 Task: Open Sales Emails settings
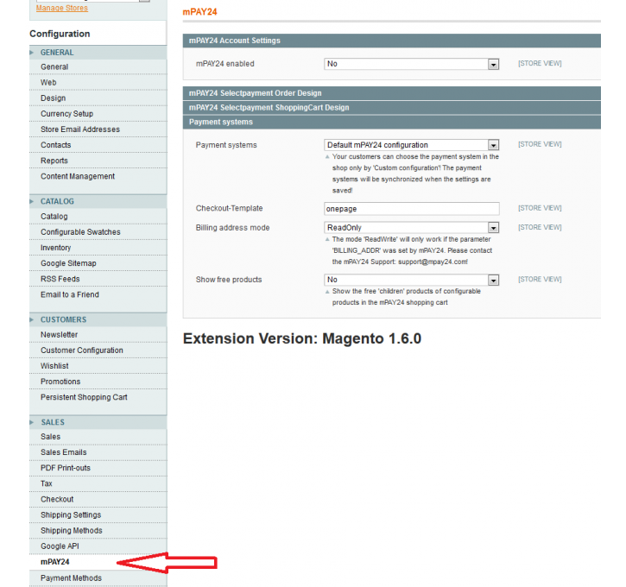pyautogui.click(x=98, y=452)
